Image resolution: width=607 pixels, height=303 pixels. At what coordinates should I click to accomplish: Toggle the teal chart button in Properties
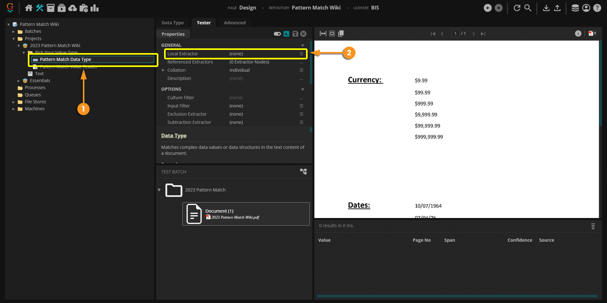[286, 34]
